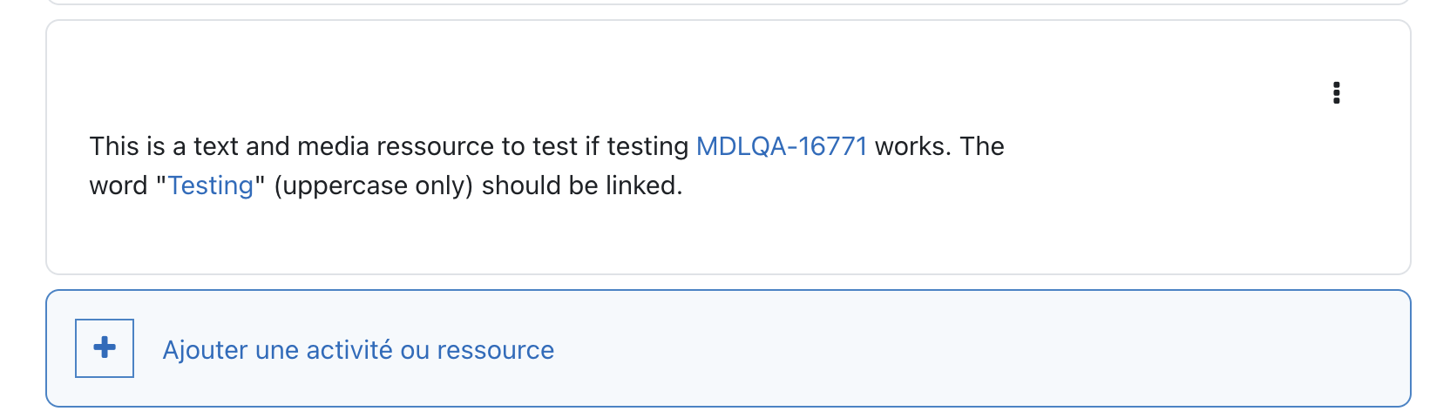Open the text resource's kebab edit menu
Screen dimensions: 1450x418
point(1336,93)
